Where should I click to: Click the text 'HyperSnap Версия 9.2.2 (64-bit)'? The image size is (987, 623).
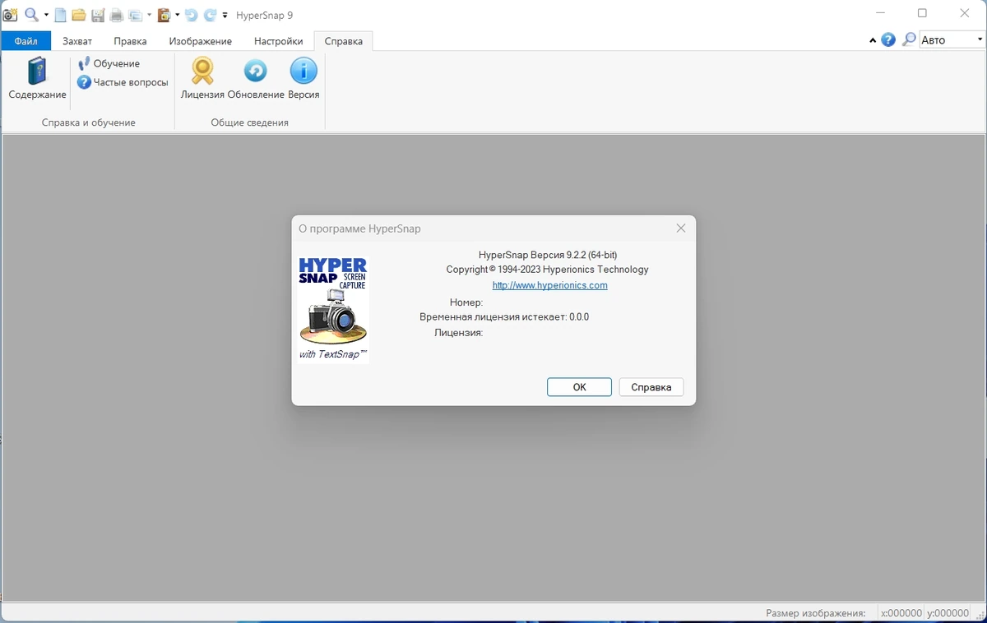point(548,255)
